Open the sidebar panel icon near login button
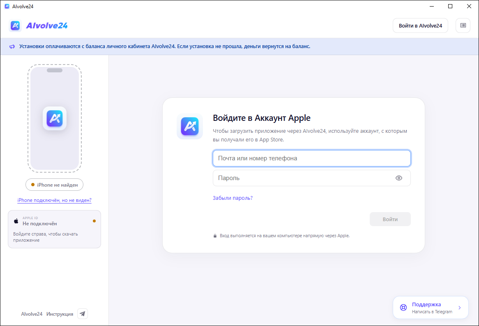The width and height of the screenshot is (479, 326). coord(463,25)
